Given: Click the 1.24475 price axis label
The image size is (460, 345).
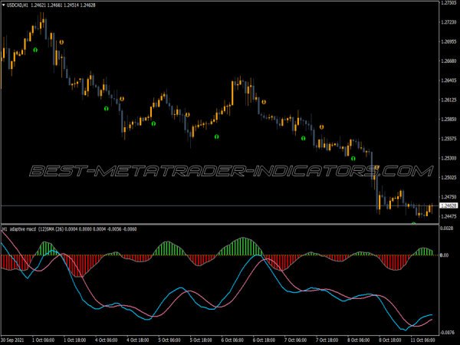Looking at the screenshot, I should click(x=449, y=216).
